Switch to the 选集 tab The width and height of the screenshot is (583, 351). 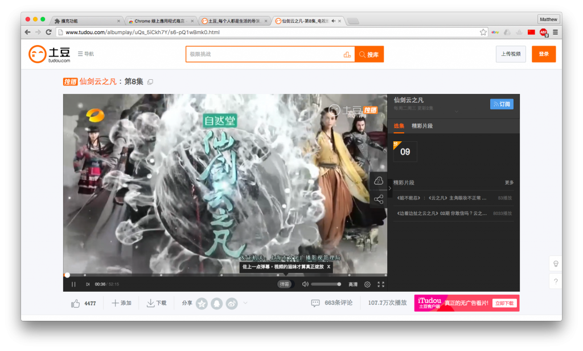pyautogui.click(x=399, y=126)
